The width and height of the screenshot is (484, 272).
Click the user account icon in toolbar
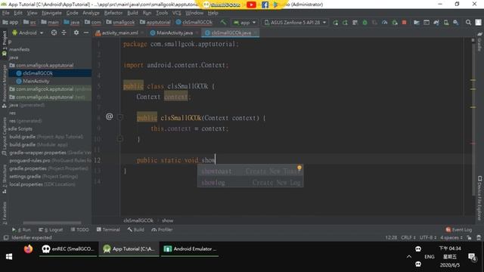(x=478, y=23)
